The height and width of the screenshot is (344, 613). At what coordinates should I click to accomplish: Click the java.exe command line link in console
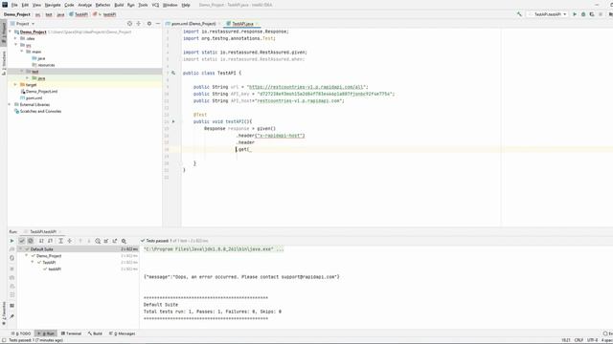209,248
